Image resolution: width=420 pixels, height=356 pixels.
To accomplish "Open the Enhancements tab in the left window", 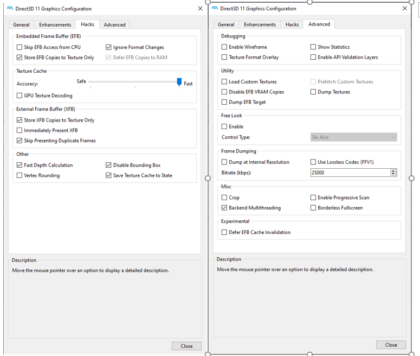I will coord(55,24).
